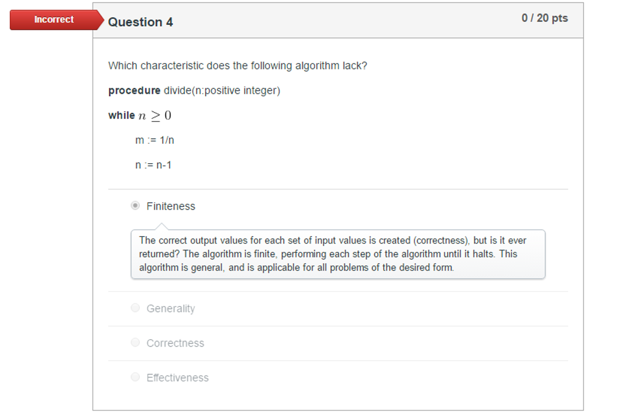Click the unfilled radio circle beside Generality
Viewport: 623px width, 419px height.
135,308
